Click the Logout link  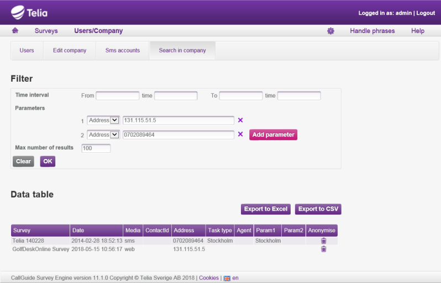(426, 13)
